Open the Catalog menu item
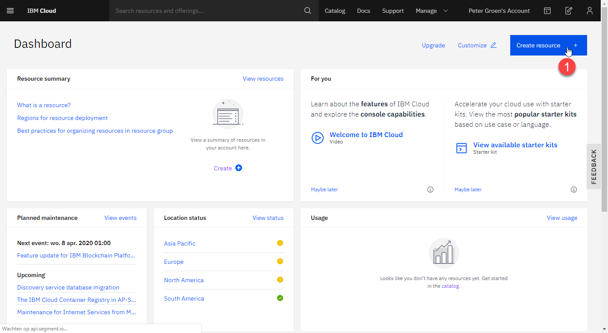This screenshot has height=333, width=608. (335, 11)
